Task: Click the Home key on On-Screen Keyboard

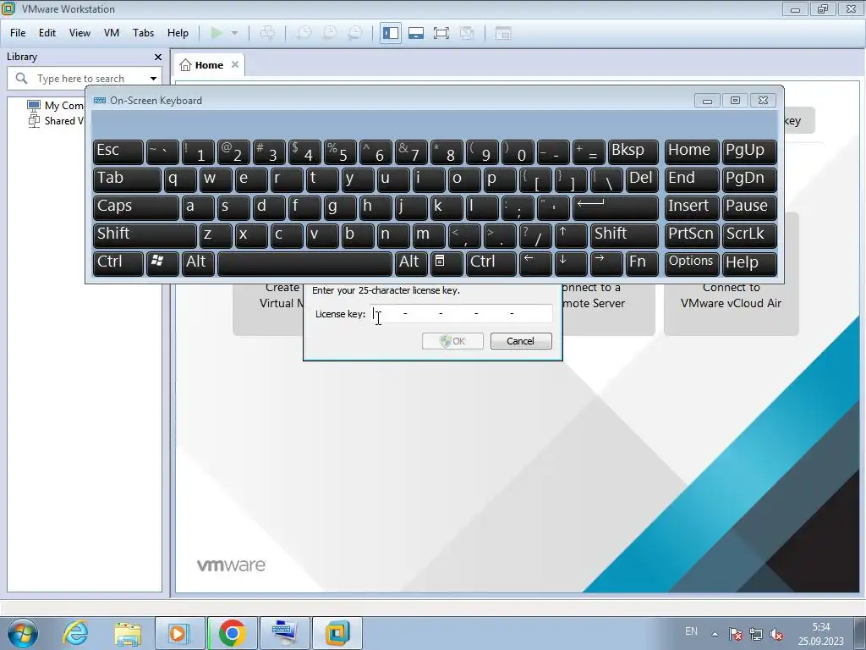Action: tap(692, 151)
